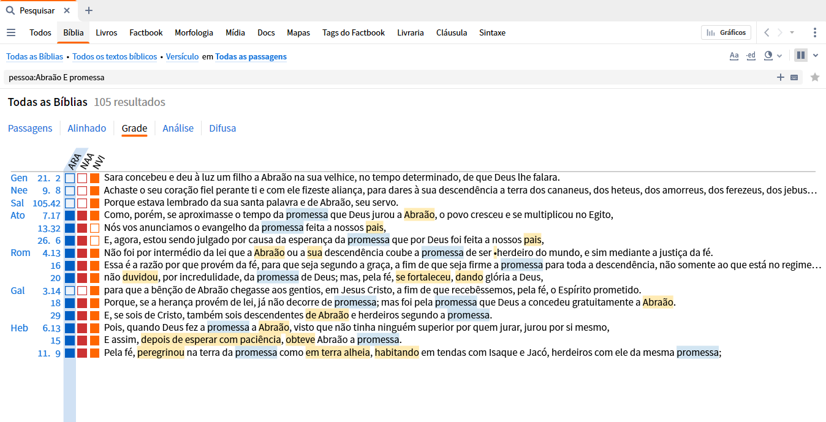This screenshot has height=422, width=826.
Task: Open the Gráficos charts button
Action: (726, 32)
